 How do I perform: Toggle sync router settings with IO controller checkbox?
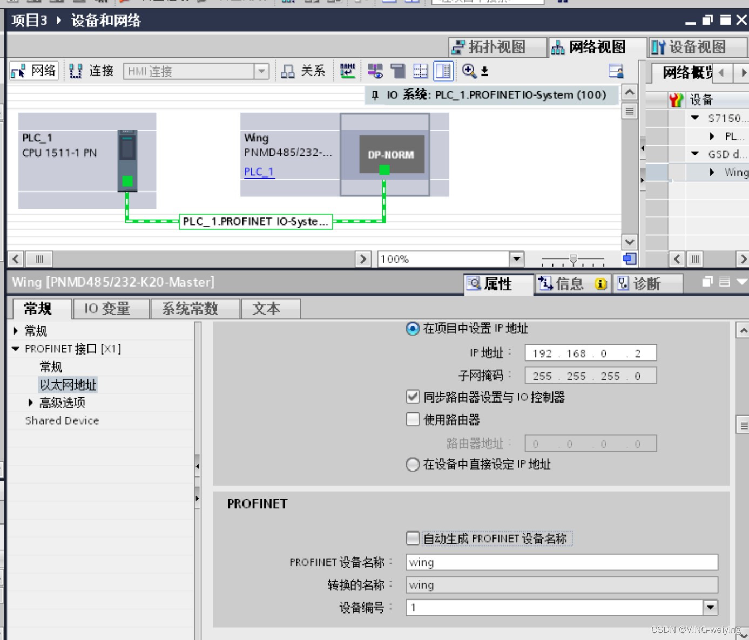tap(413, 397)
